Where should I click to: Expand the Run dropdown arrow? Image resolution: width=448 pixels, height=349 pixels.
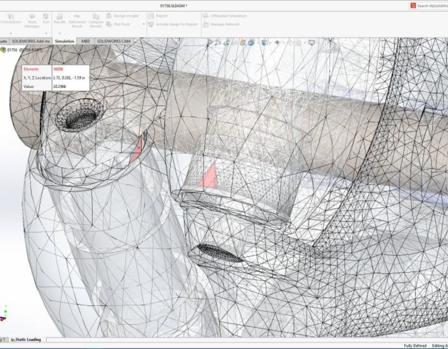click(x=46, y=33)
